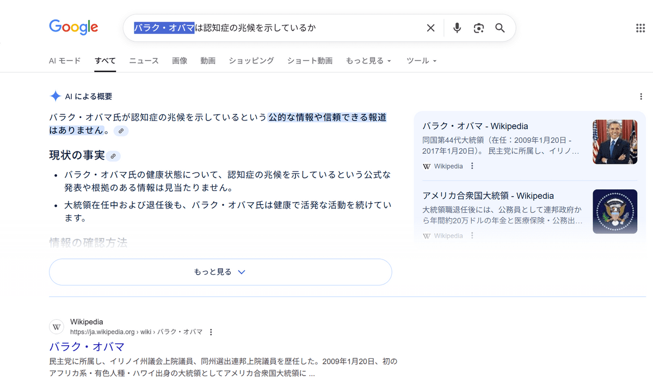Click source link icon beside 現状の事実
Screen dimensions: 653x380
tap(113, 156)
